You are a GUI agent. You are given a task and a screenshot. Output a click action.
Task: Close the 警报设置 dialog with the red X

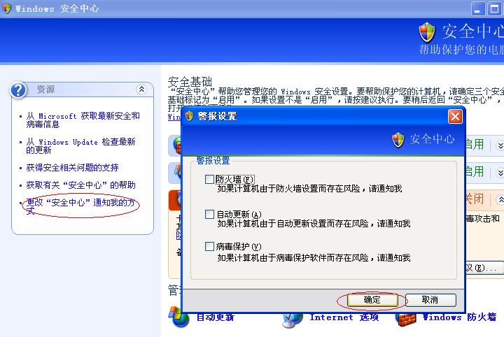click(x=455, y=116)
